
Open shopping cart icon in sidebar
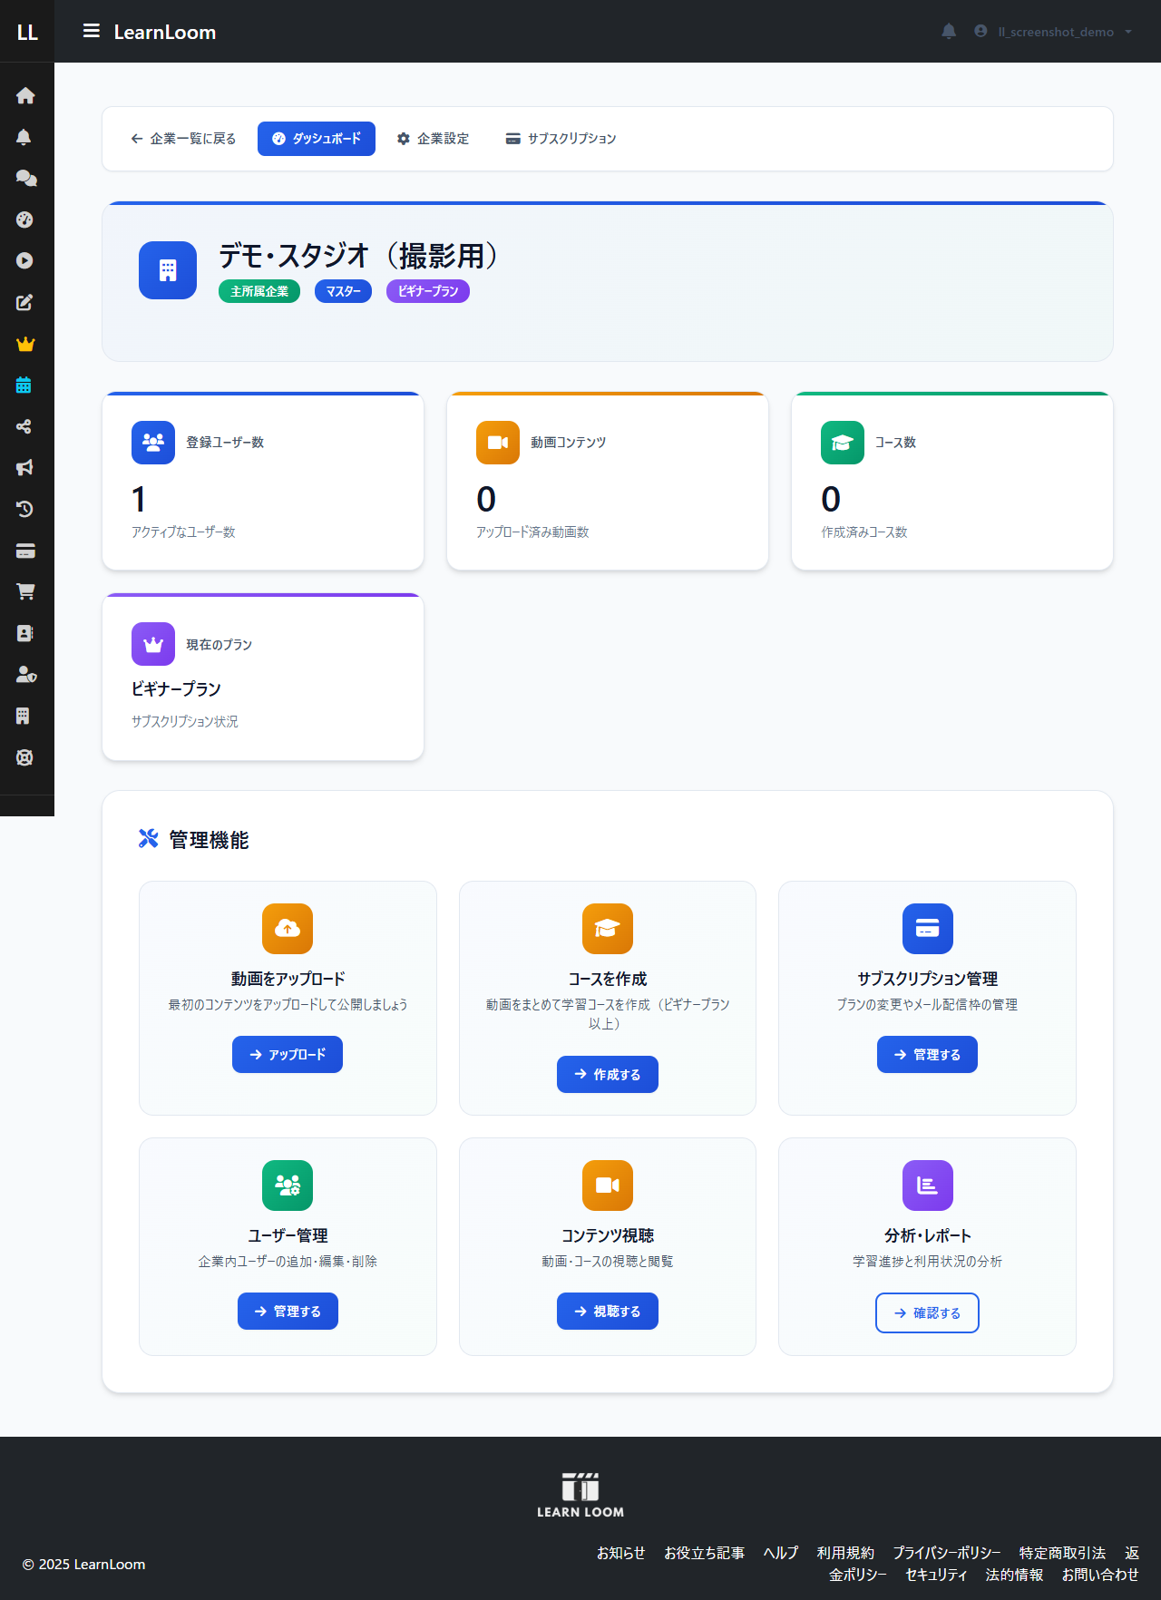point(25,591)
